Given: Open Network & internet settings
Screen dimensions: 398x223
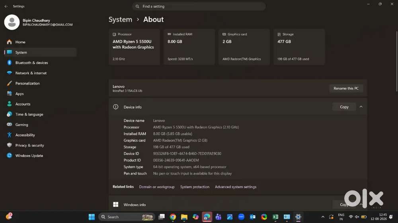Looking at the screenshot, I should tap(40, 73).
